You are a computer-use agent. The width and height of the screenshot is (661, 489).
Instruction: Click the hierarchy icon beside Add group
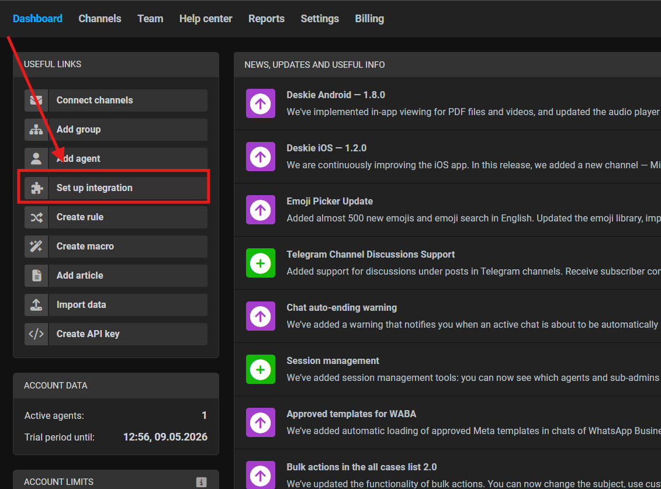36,130
